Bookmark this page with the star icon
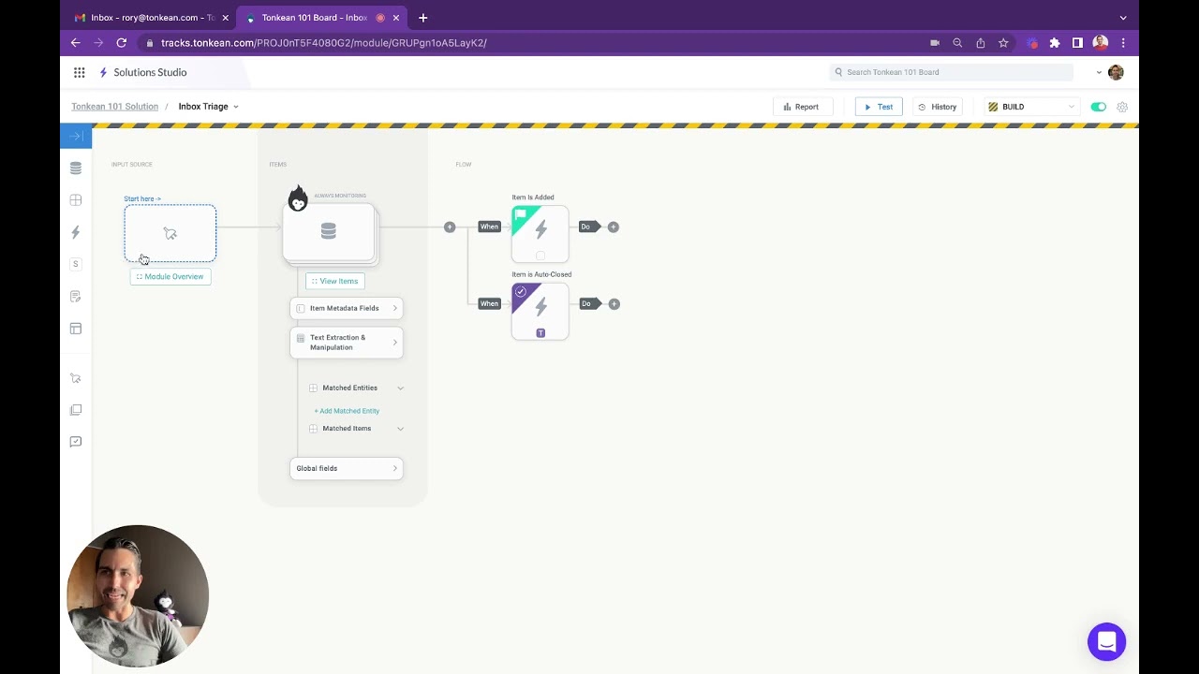This screenshot has height=674, width=1199. point(1003,42)
